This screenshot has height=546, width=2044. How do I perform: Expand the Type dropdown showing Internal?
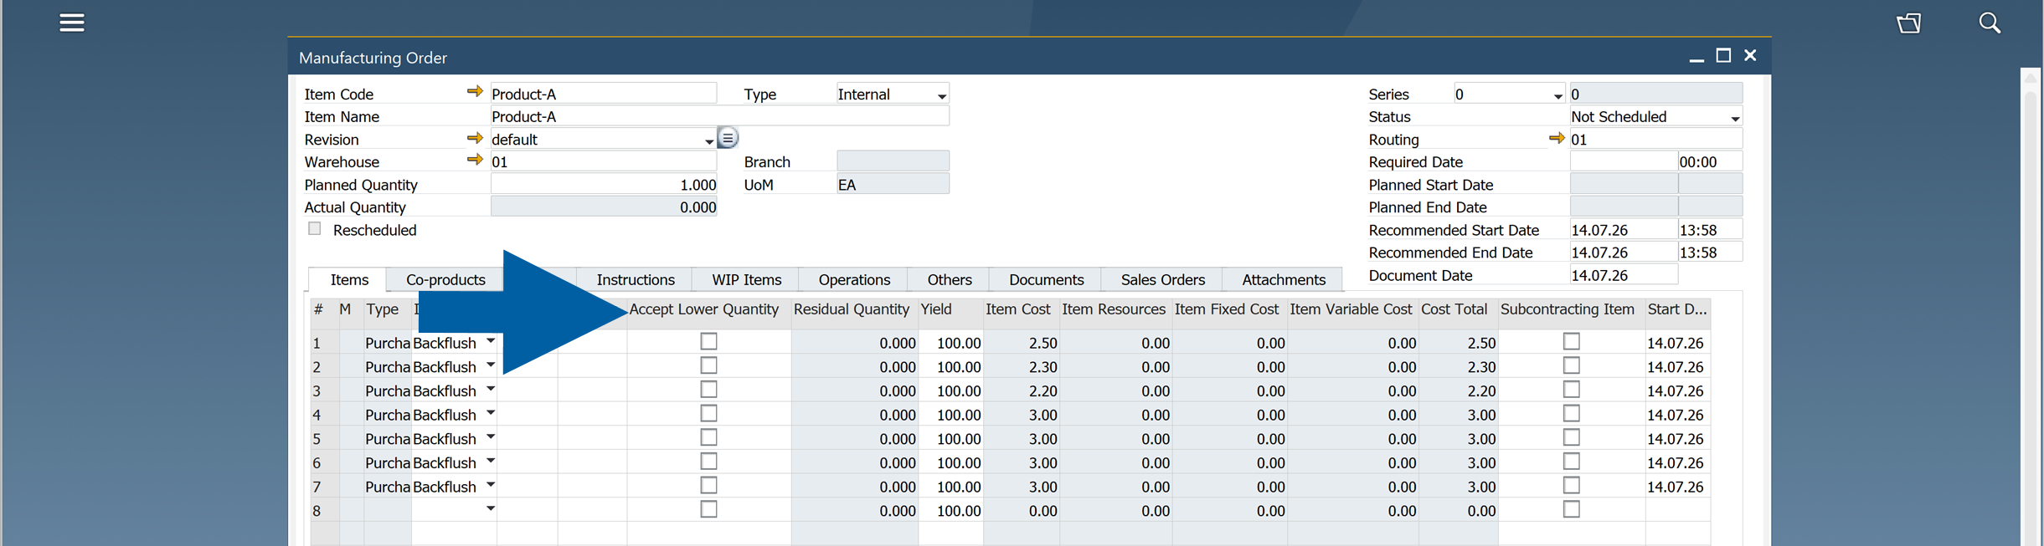(x=941, y=95)
